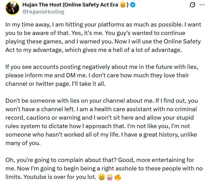Click the fire emoji at post end
Screen dimensions: 211x184
118,177
